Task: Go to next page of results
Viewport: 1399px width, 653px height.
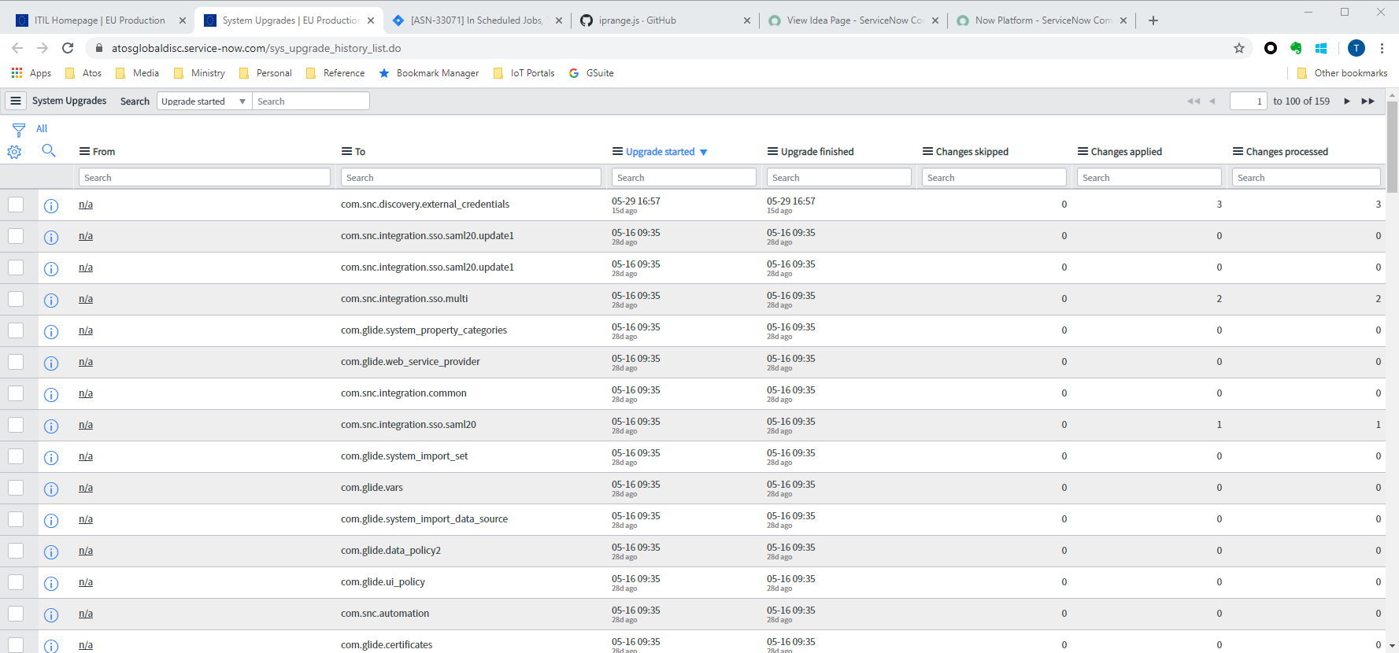Action: coord(1347,101)
